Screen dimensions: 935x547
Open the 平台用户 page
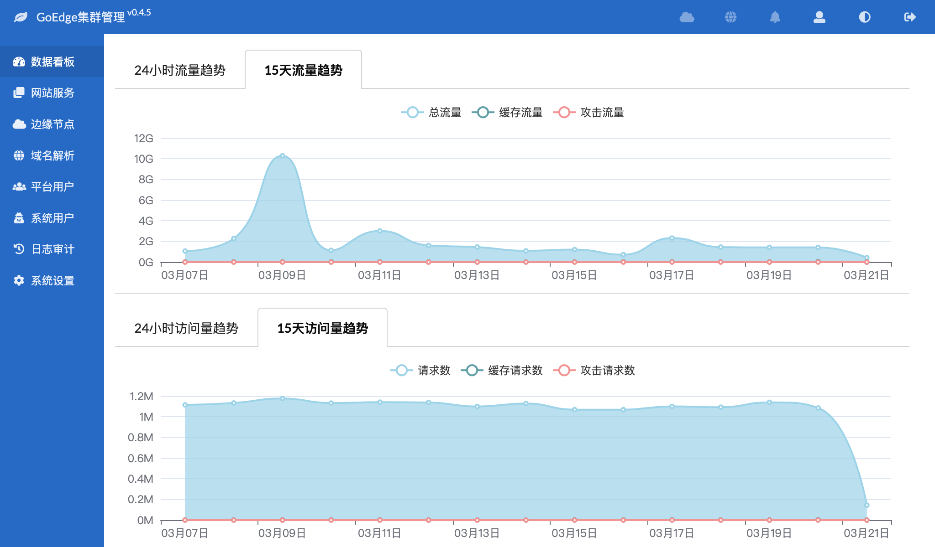point(52,186)
